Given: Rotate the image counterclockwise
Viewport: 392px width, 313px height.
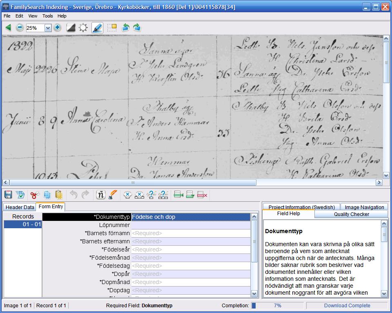Looking at the screenshot, I should pos(125,28).
